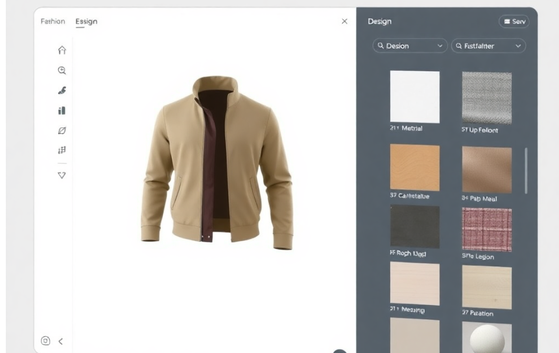This screenshot has height=353, width=559.
Task: Select the magnifier zoom tool
Action: (x=62, y=70)
